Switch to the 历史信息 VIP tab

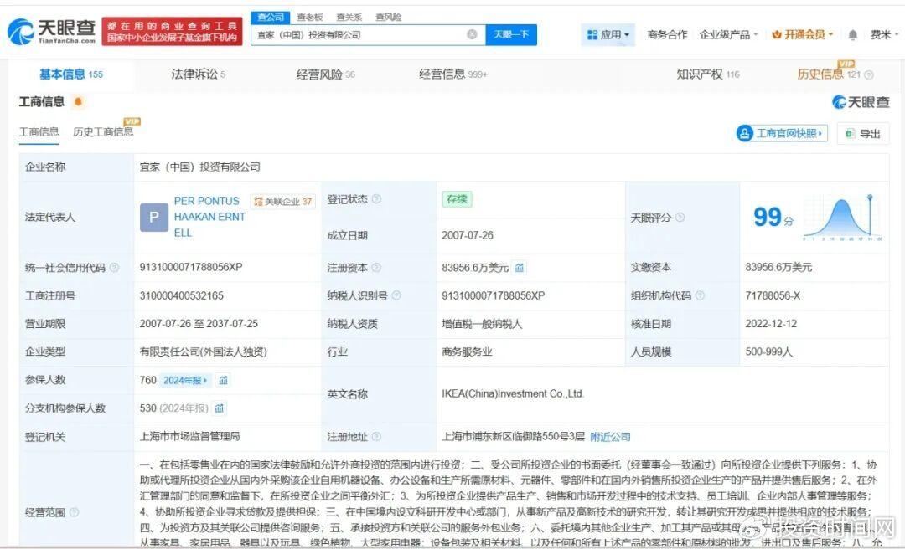point(829,74)
